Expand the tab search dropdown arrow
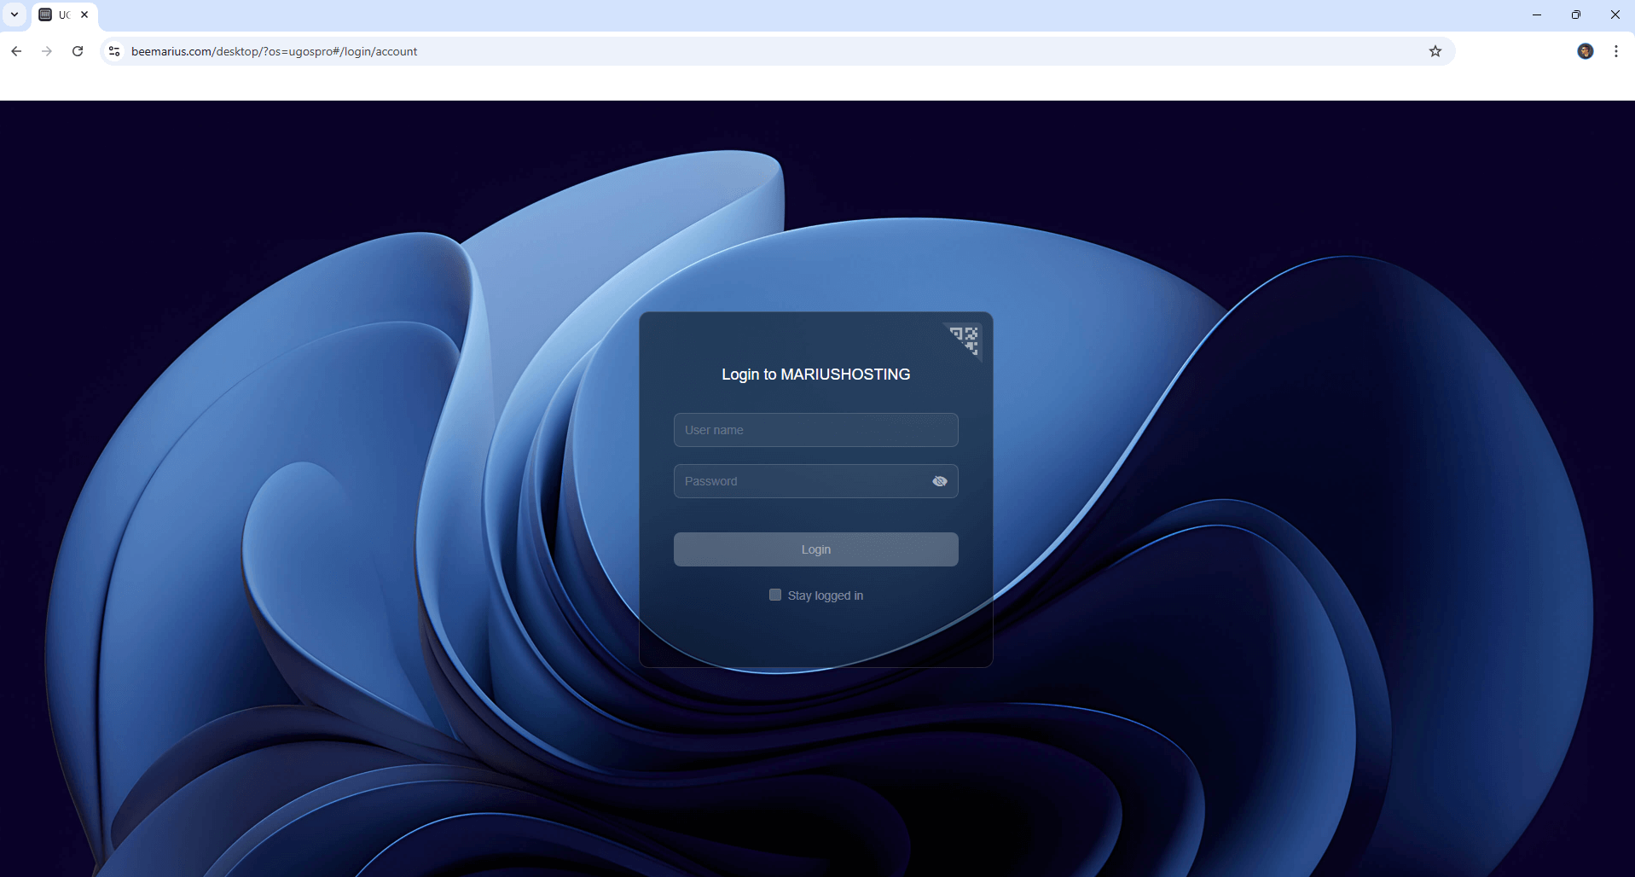Image resolution: width=1635 pixels, height=877 pixels. tap(14, 15)
